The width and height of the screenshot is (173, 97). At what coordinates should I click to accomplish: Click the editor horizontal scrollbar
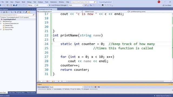point(115,81)
